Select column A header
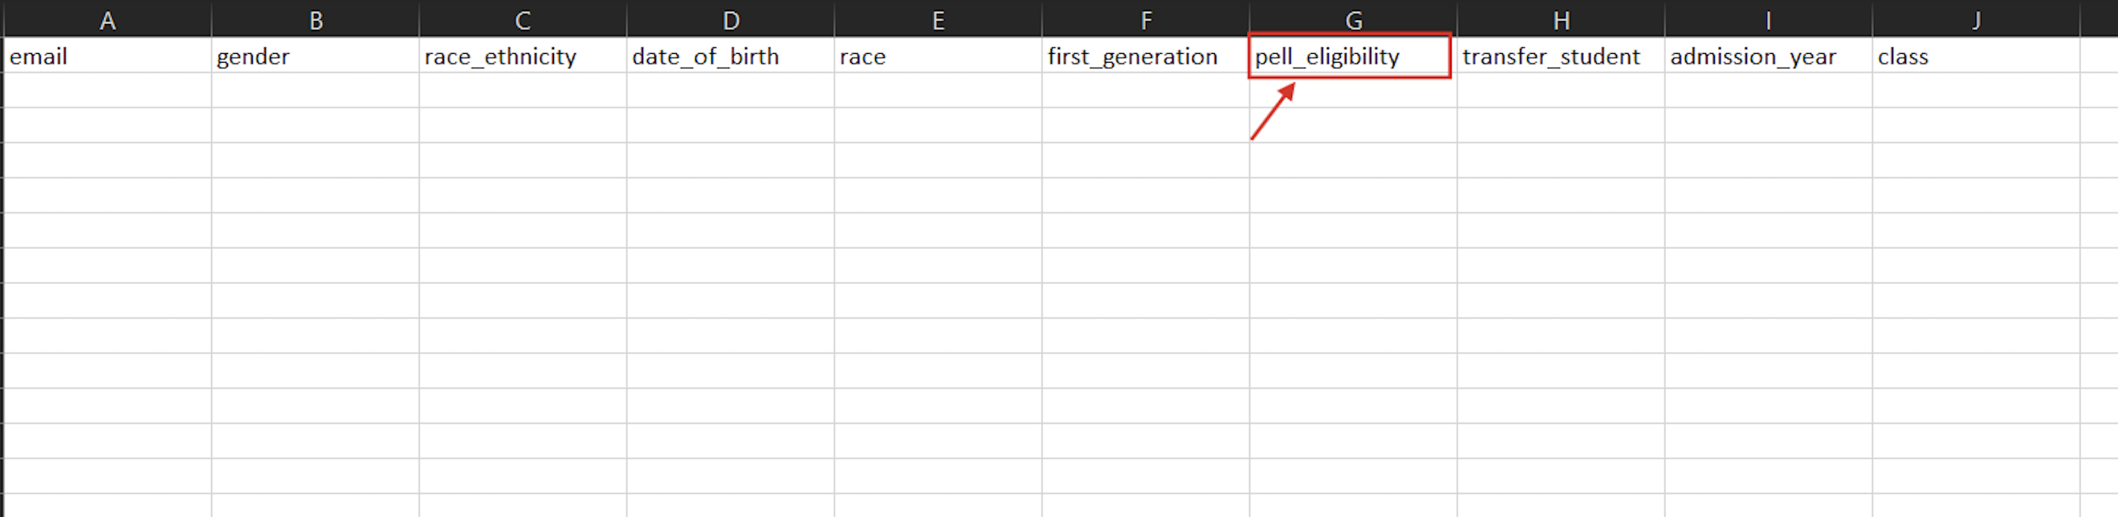2118x517 pixels. click(x=108, y=20)
